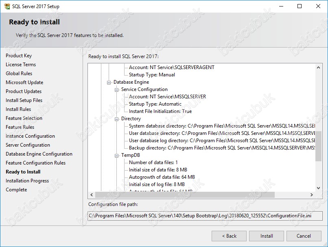The image size is (328, 247).
Task: Select Startup Type: Automatic row
Action: click(155, 104)
